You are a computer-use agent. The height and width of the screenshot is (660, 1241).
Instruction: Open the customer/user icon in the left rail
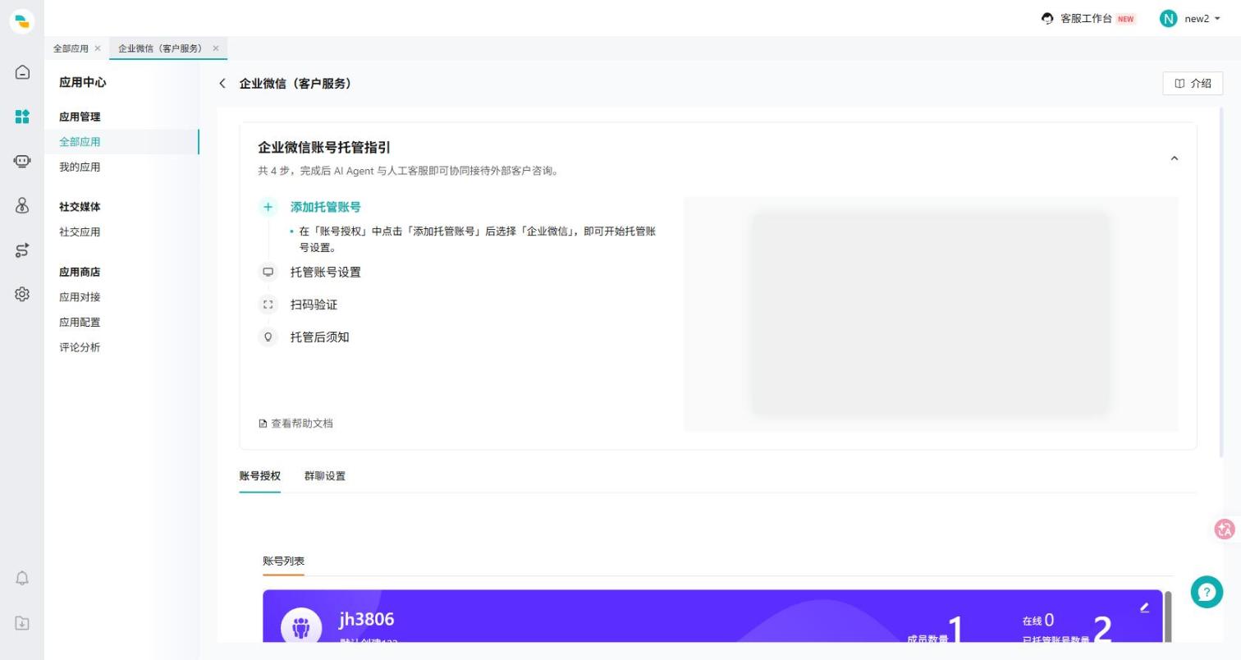(x=22, y=205)
